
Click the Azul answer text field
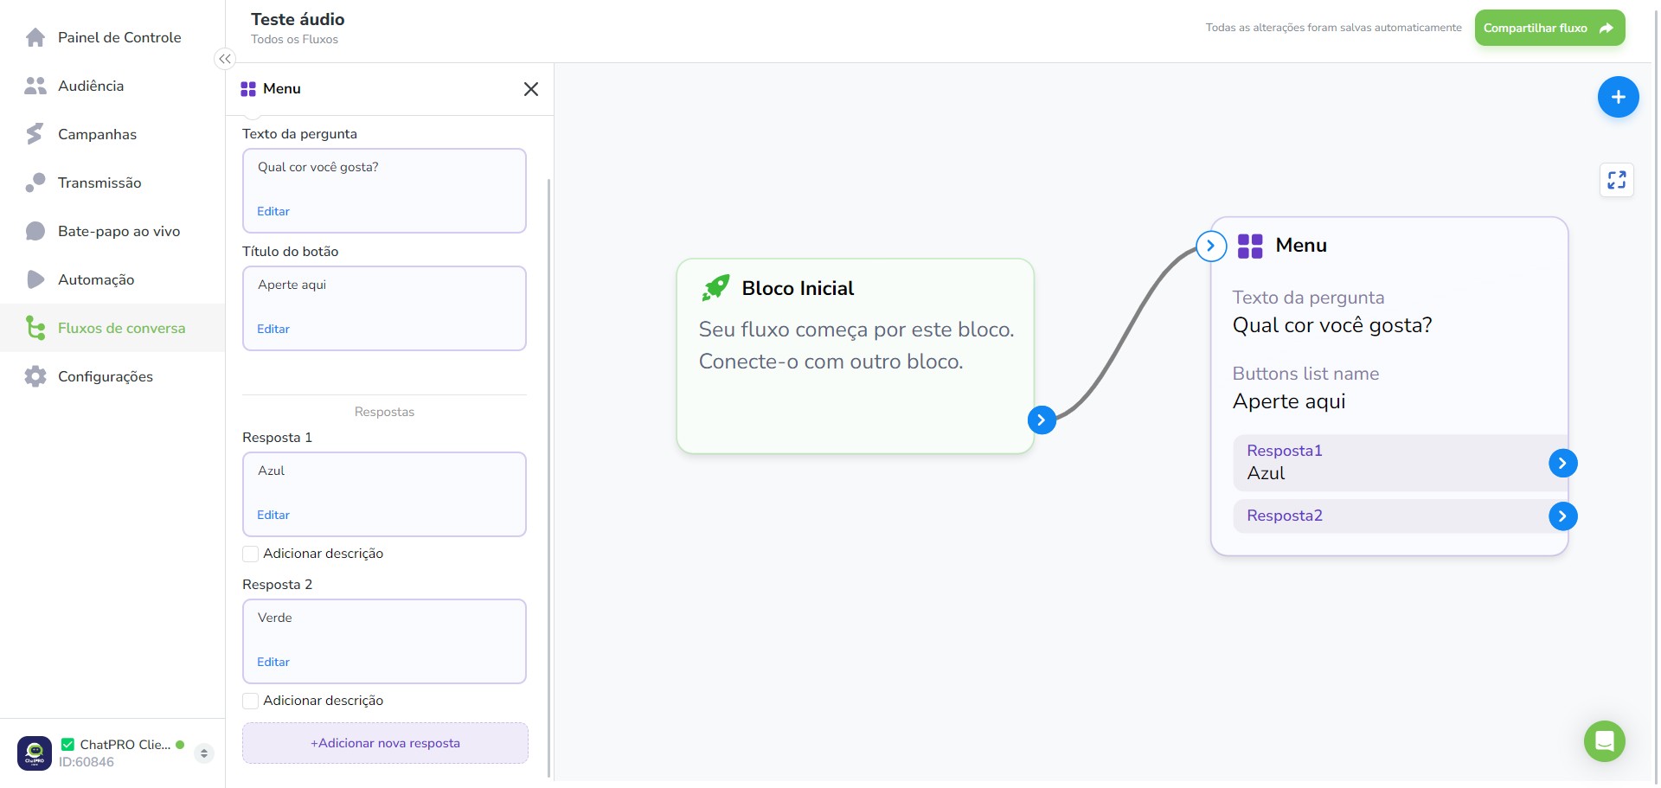click(384, 494)
